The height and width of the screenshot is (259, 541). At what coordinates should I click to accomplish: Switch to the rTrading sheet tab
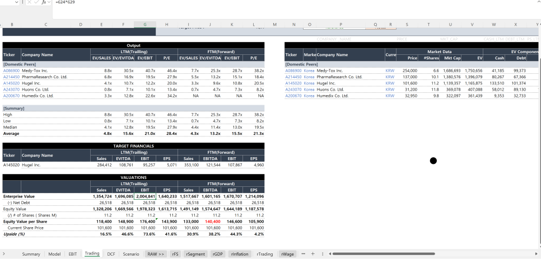tap(265, 254)
